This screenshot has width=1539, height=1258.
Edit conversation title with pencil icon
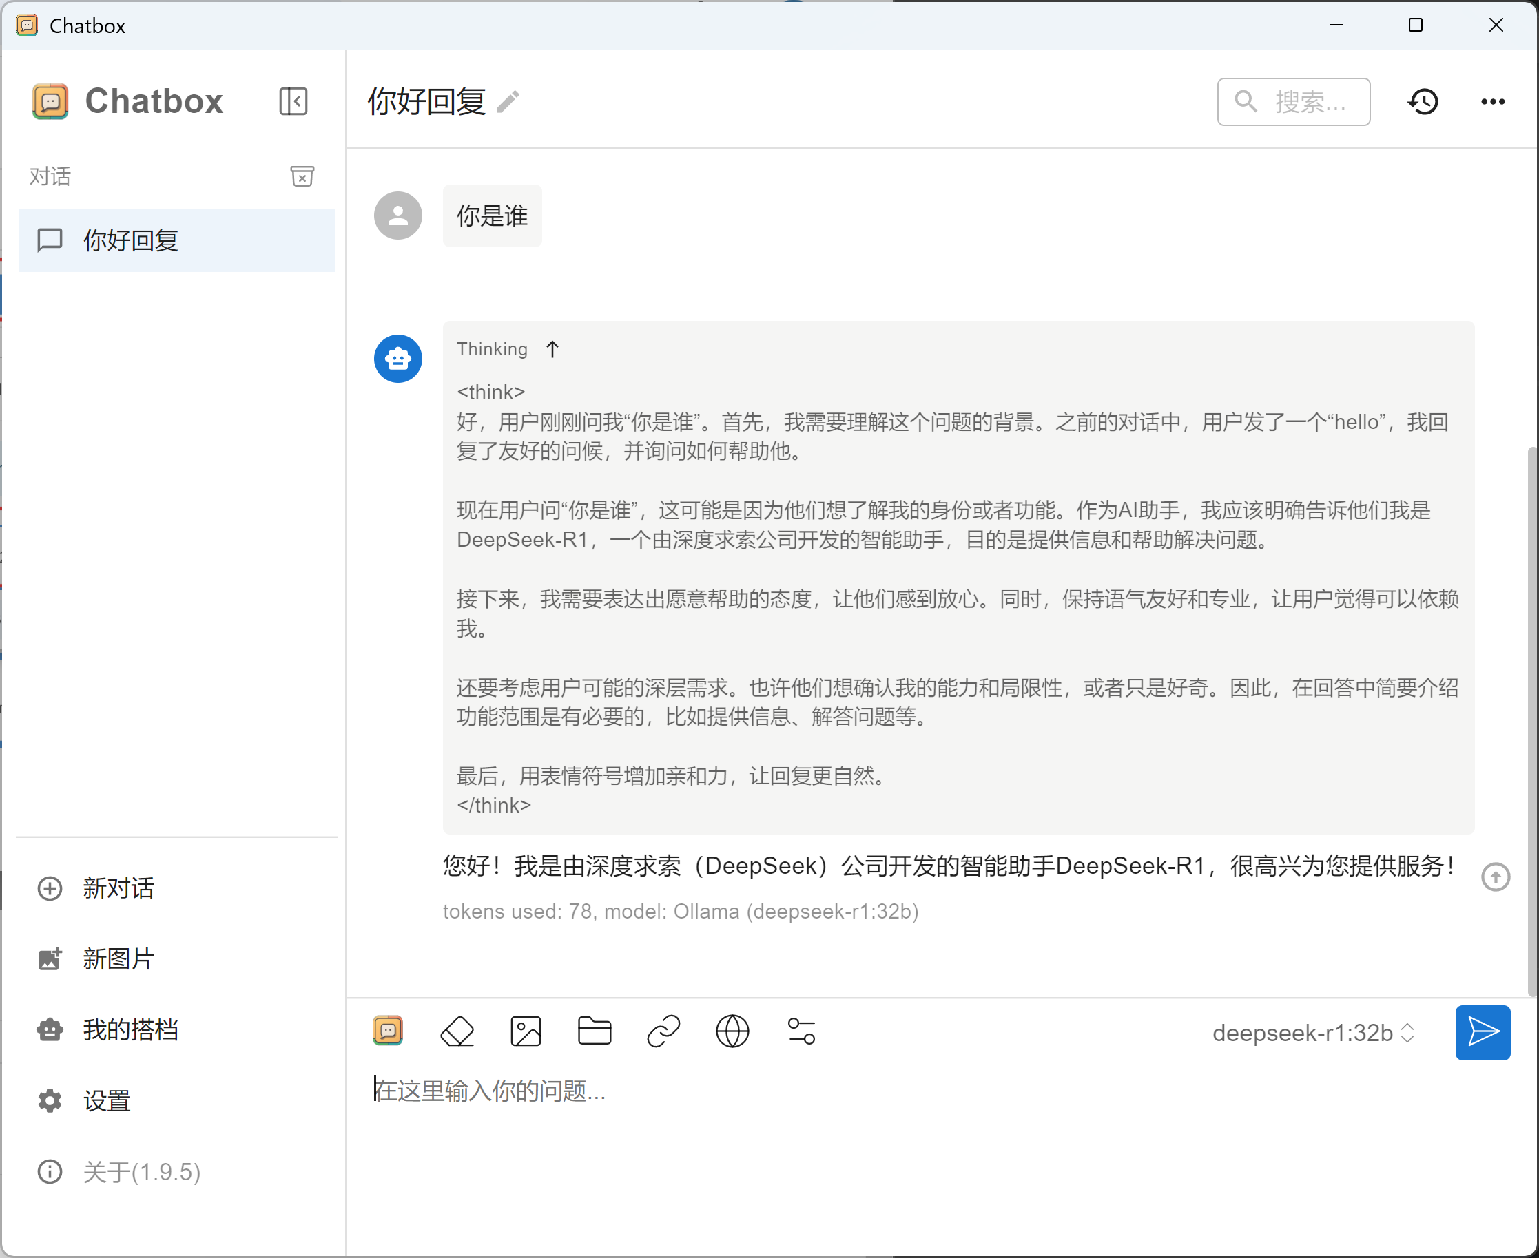(x=508, y=102)
